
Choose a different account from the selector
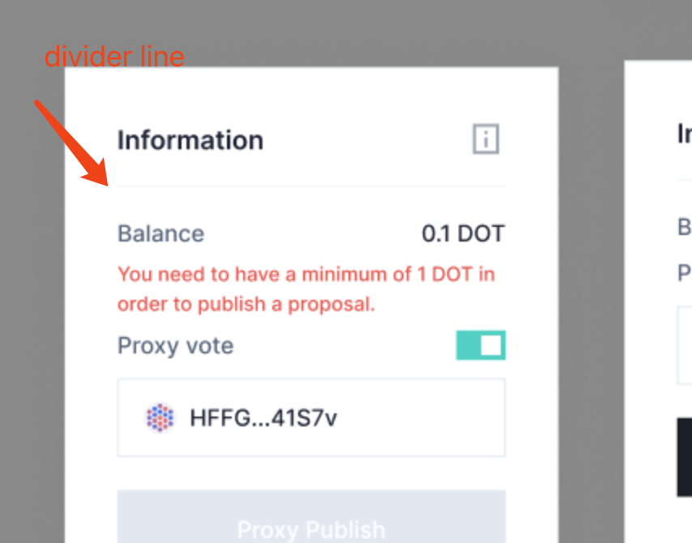[x=311, y=417]
